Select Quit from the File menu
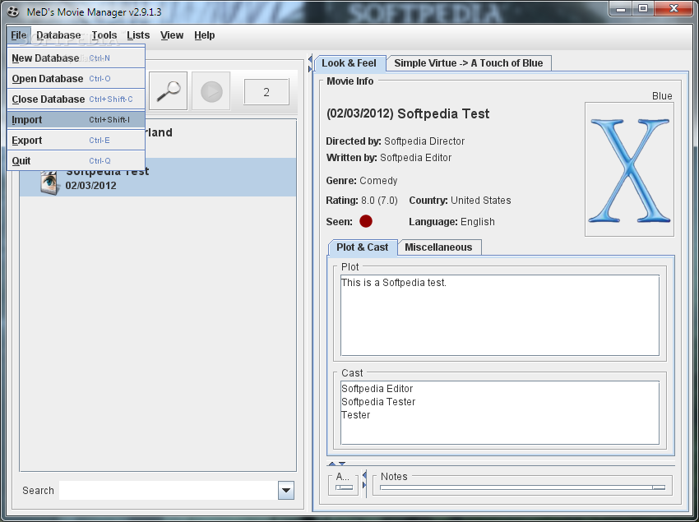 pyautogui.click(x=76, y=160)
